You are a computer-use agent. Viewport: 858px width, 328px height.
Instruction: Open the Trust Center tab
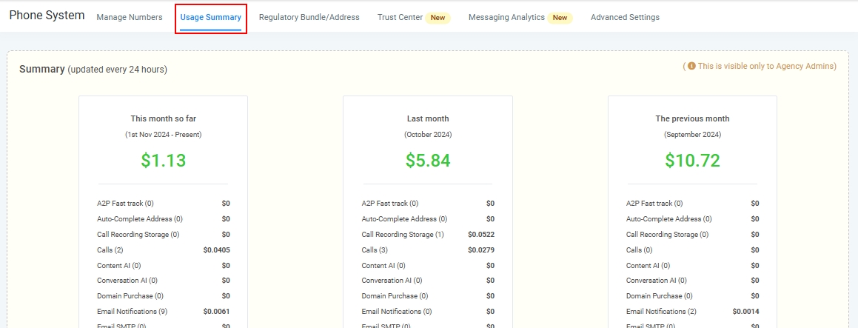(400, 17)
